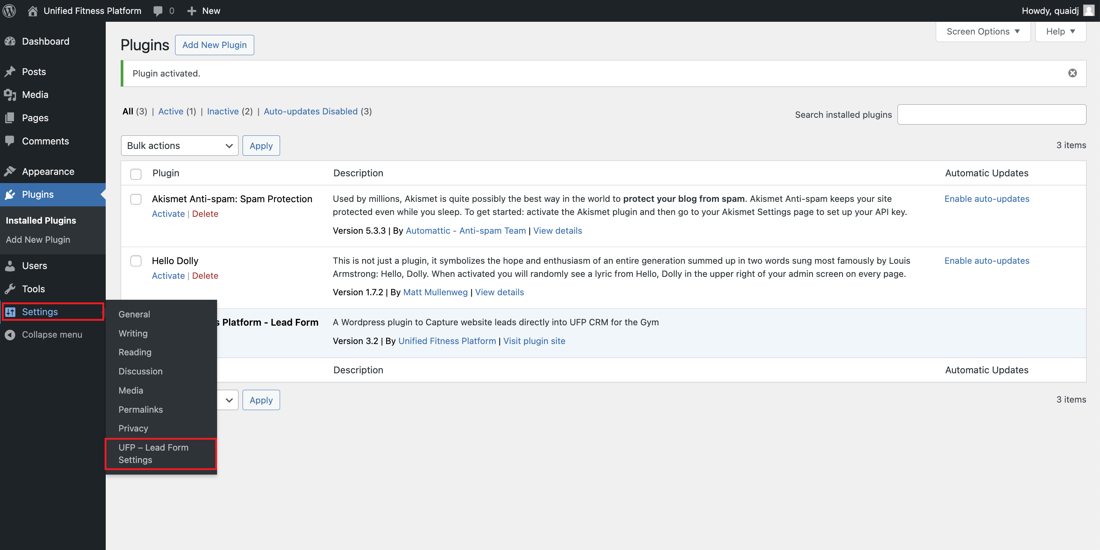Expand the Screen Options panel
The width and height of the screenshot is (1100, 550).
tap(983, 32)
